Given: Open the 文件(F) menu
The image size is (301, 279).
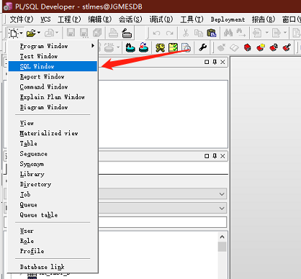Looking at the screenshot, I should click(x=22, y=19).
